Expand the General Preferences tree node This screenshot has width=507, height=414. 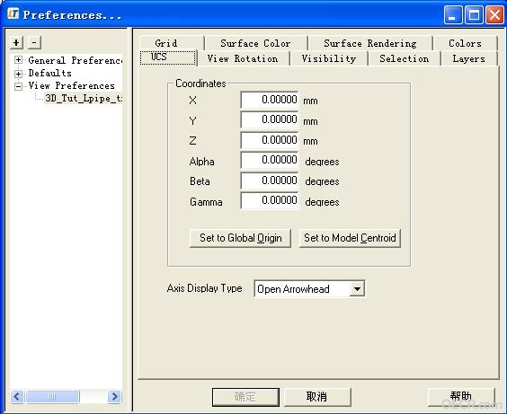[x=19, y=60]
